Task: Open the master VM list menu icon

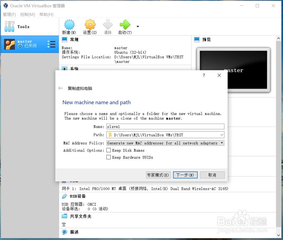Action: click(52, 44)
